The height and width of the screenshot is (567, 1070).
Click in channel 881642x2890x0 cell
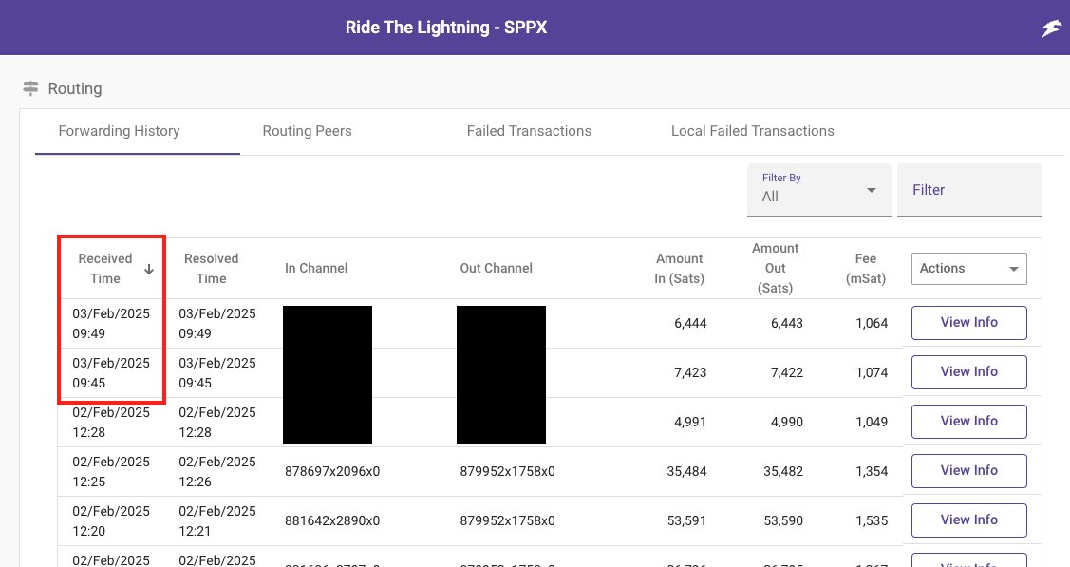pos(332,520)
